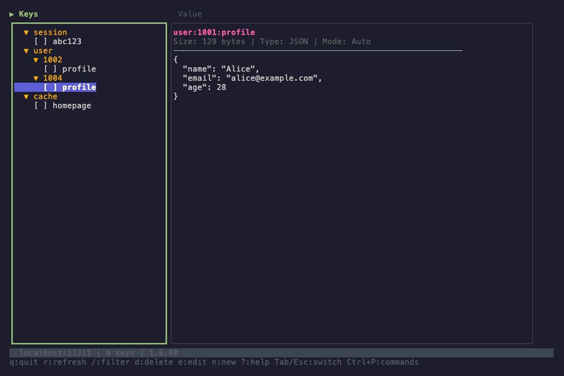Click localhost:11211 in the status bar

point(55,352)
